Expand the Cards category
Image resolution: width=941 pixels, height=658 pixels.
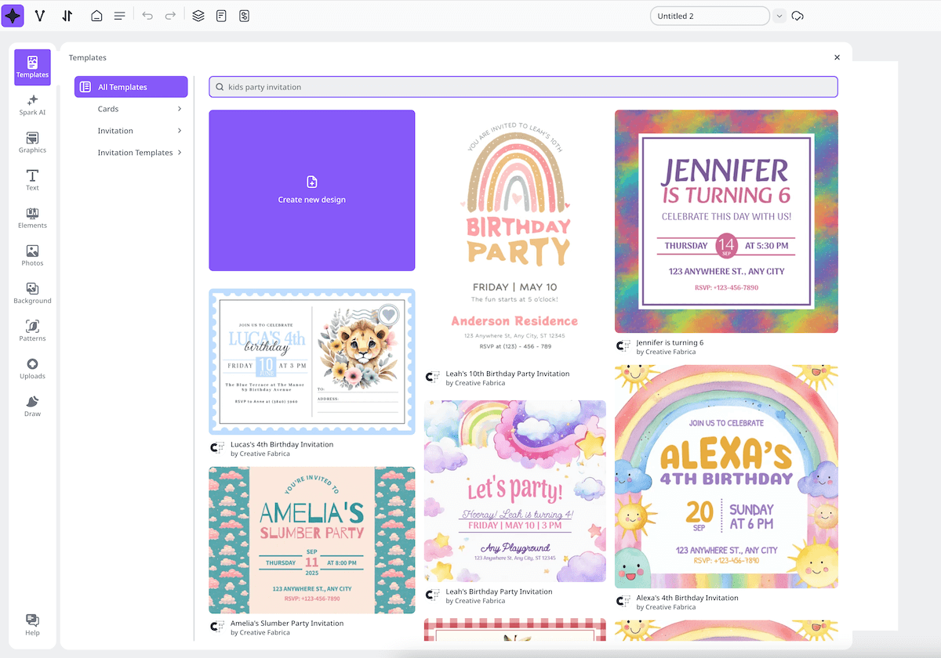(x=130, y=109)
